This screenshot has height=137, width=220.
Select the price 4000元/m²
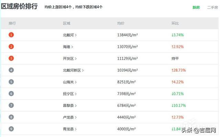point(126,129)
